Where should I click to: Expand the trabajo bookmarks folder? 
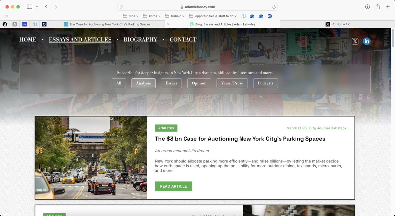[x=174, y=16]
